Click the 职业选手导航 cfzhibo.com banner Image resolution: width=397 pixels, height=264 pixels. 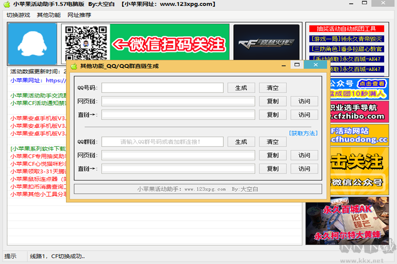click(x=359, y=111)
